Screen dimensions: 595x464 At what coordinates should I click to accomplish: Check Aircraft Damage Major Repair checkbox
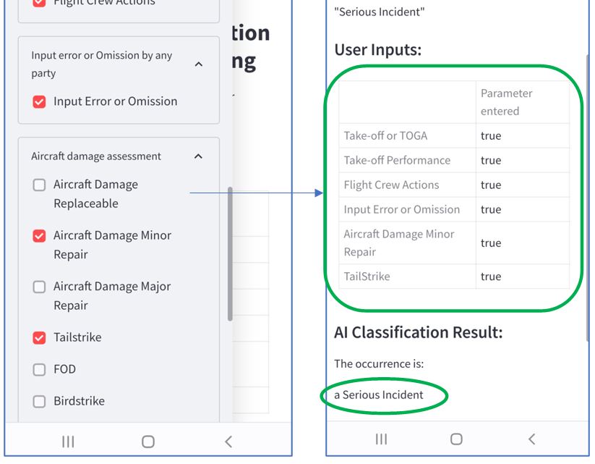point(39,287)
